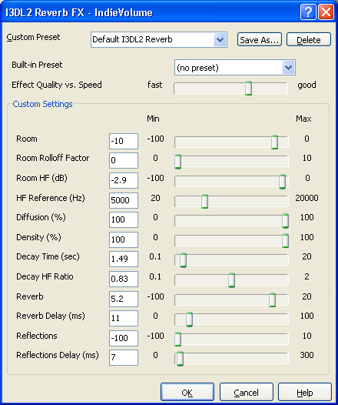Click the Save As... button
The width and height of the screenshot is (338, 405).
[x=260, y=39]
